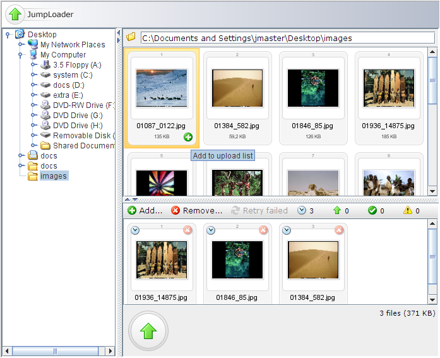Click the failed files warning counter
Screen dimensions: 440x358
tap(410, 210)
